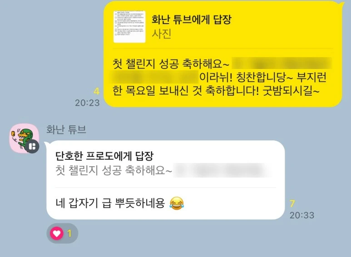The width and height of the screenshot is (351, 257).
Task: Jump to quoted '단호한 프로도에게 답장' header
Action: pyautogui.click(x=104, y=156)
